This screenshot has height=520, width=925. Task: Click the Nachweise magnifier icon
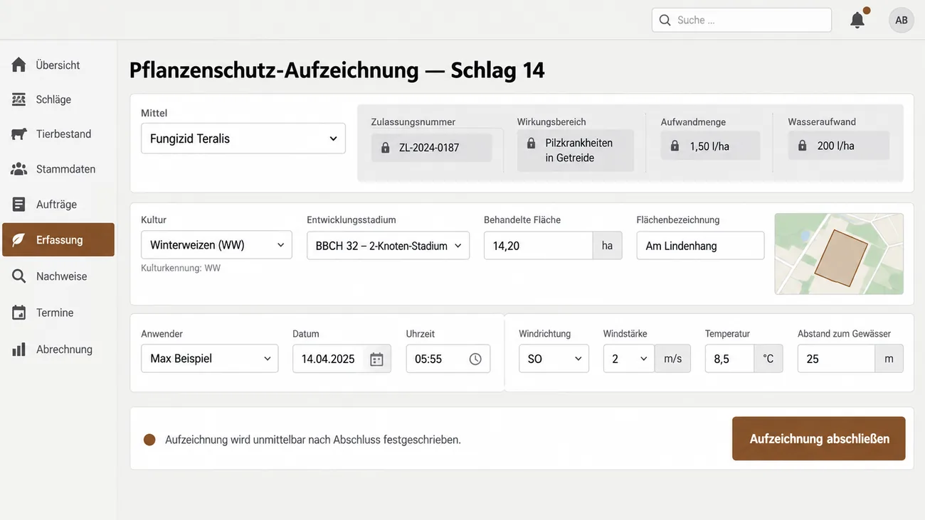pyautogui.click(x=19, y=276)
